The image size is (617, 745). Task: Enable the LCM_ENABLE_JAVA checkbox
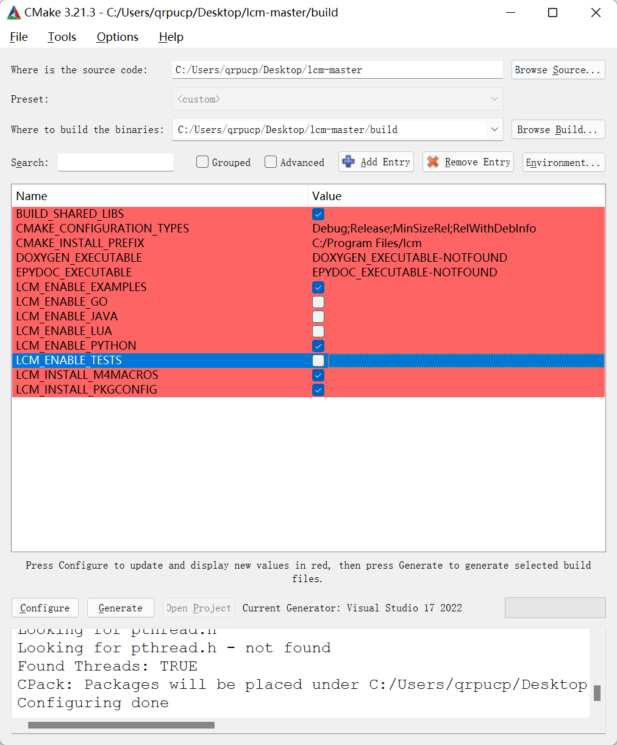318,317
